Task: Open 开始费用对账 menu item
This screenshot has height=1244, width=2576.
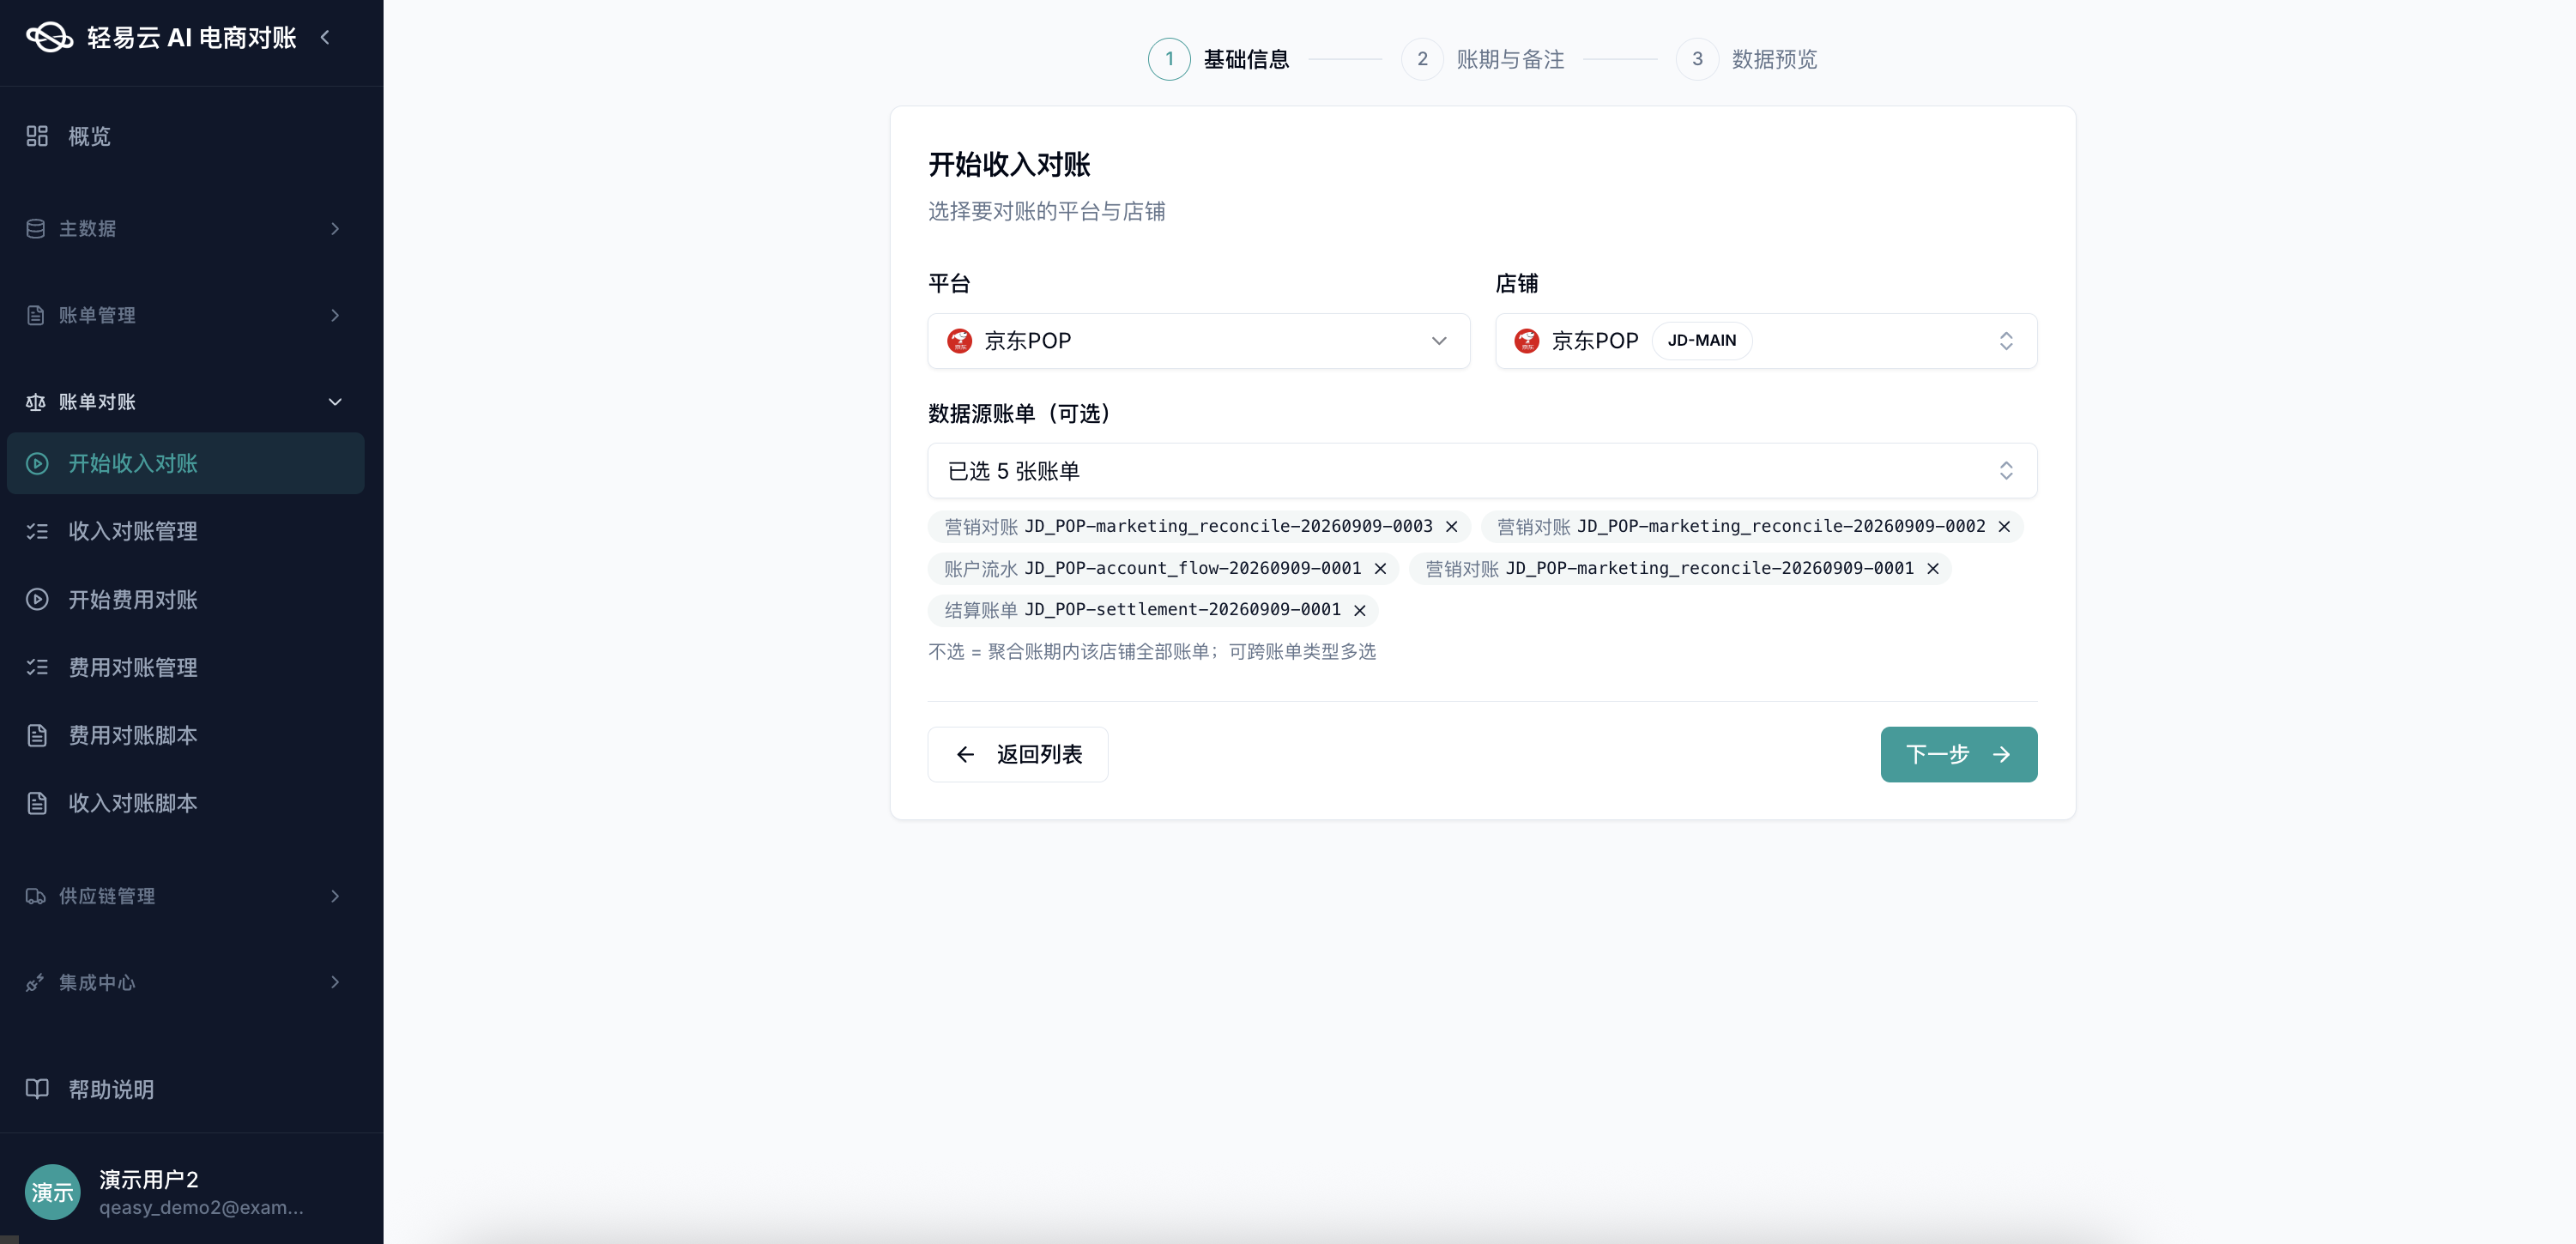Action: coord(186,599)
